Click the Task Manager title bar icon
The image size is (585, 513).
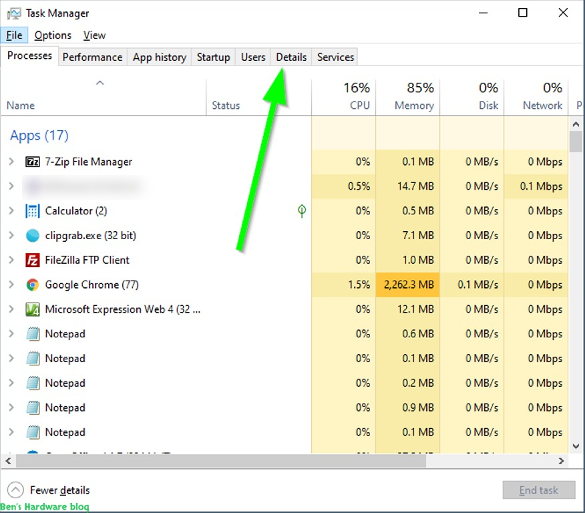pyautogui.click(x=14, y=13)
